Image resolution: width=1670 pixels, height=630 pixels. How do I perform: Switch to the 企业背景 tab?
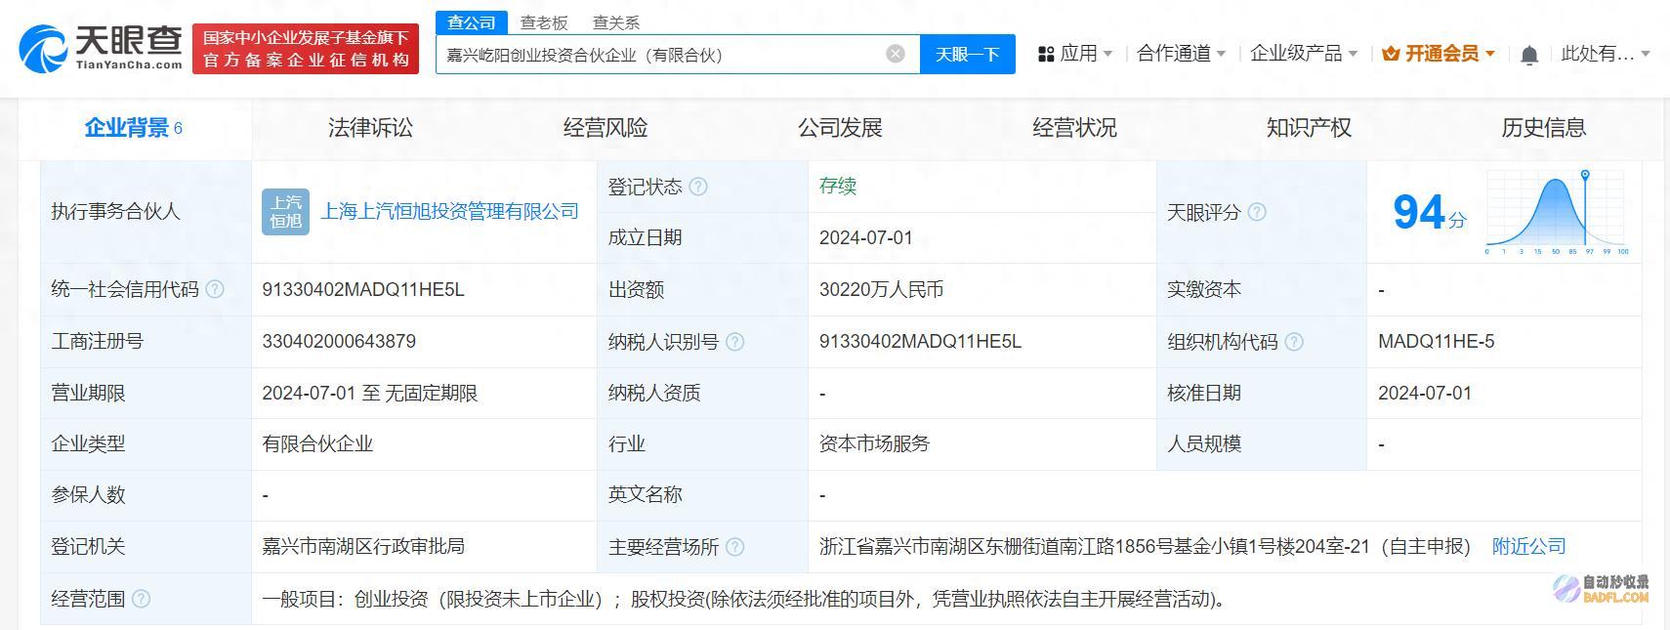tap(134, 128)
